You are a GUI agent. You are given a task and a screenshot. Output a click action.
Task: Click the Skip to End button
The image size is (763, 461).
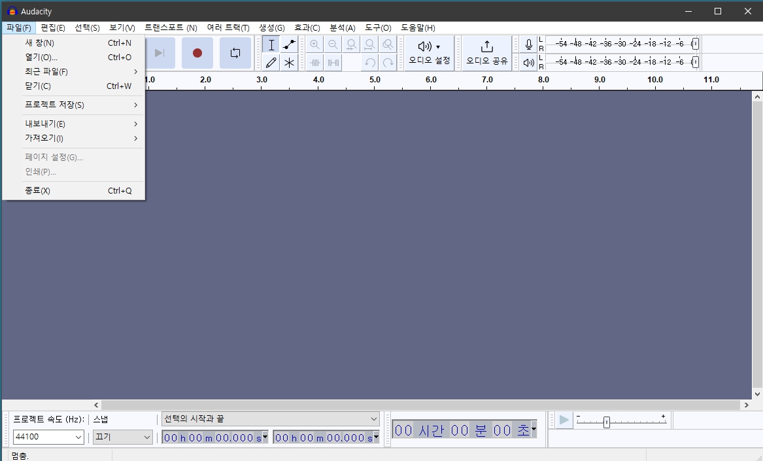coord(160,52)
